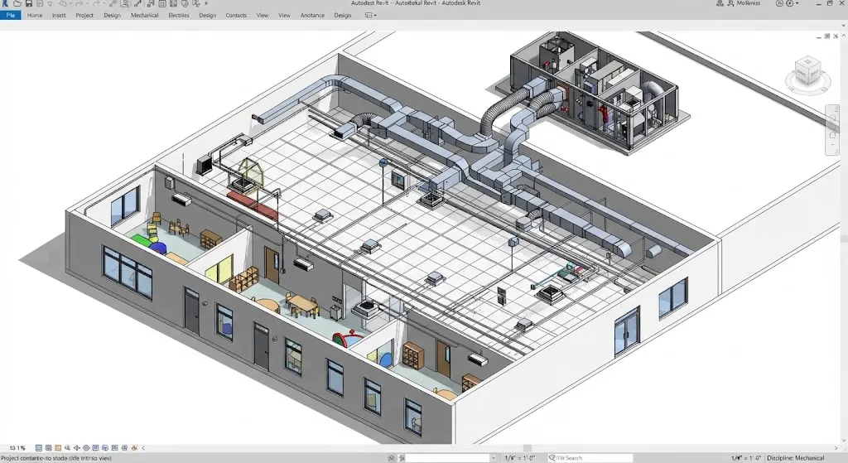The height and width of the screenshot is (463, 848).
Task: Restore the 3D view window size
Action: [827, 36]
